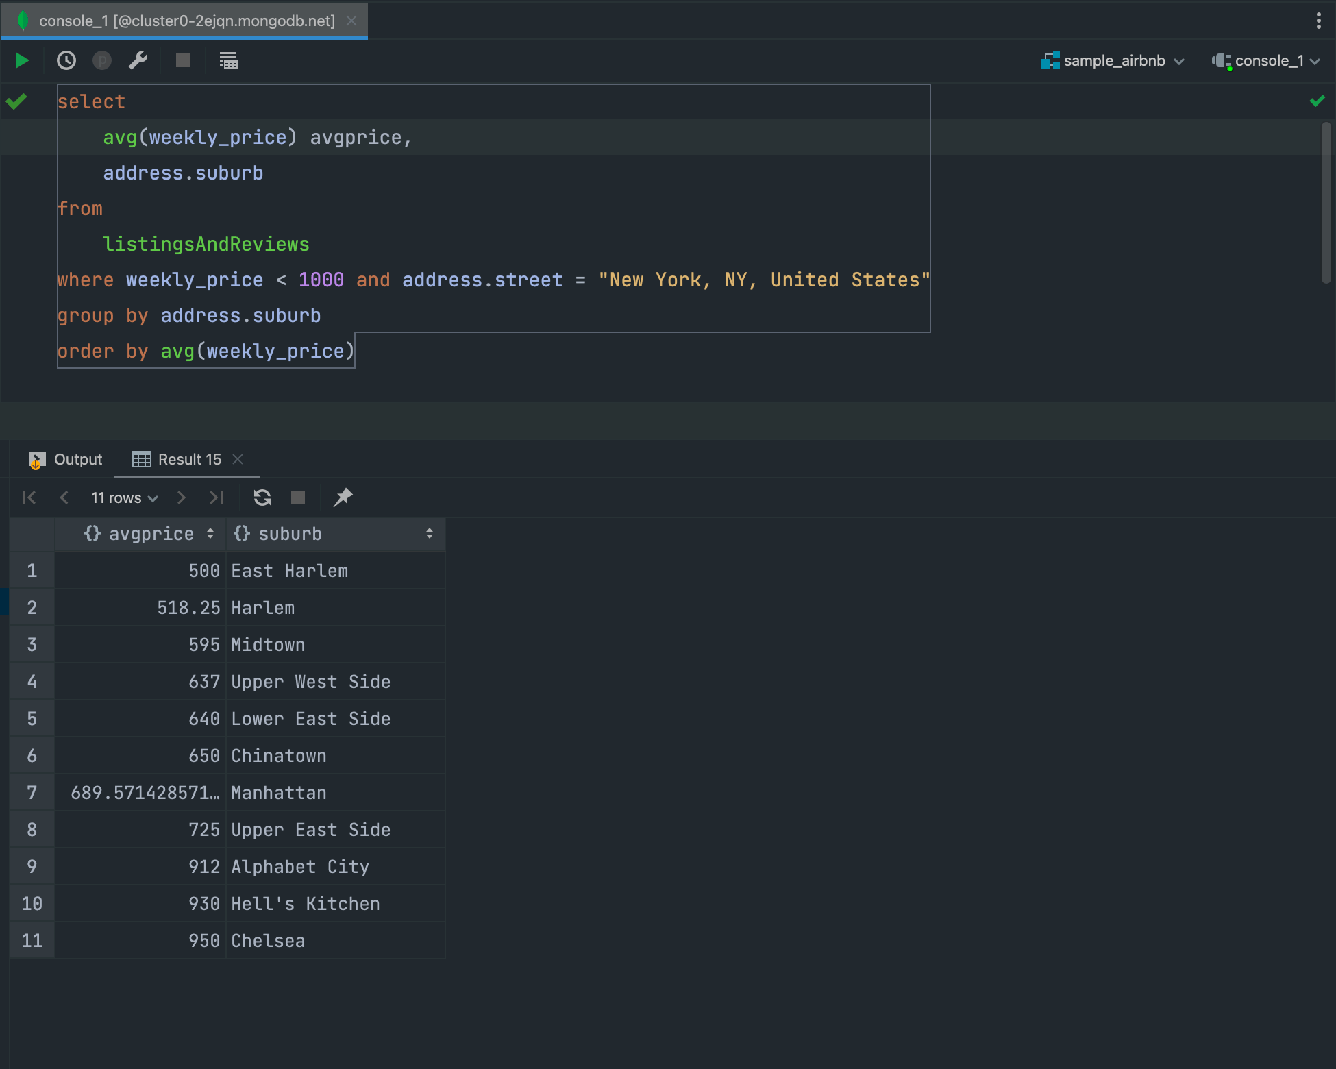This screenshot has width=1336, height=1069.
Task: Pin the Result 15 tab
Action: [343, 497]
